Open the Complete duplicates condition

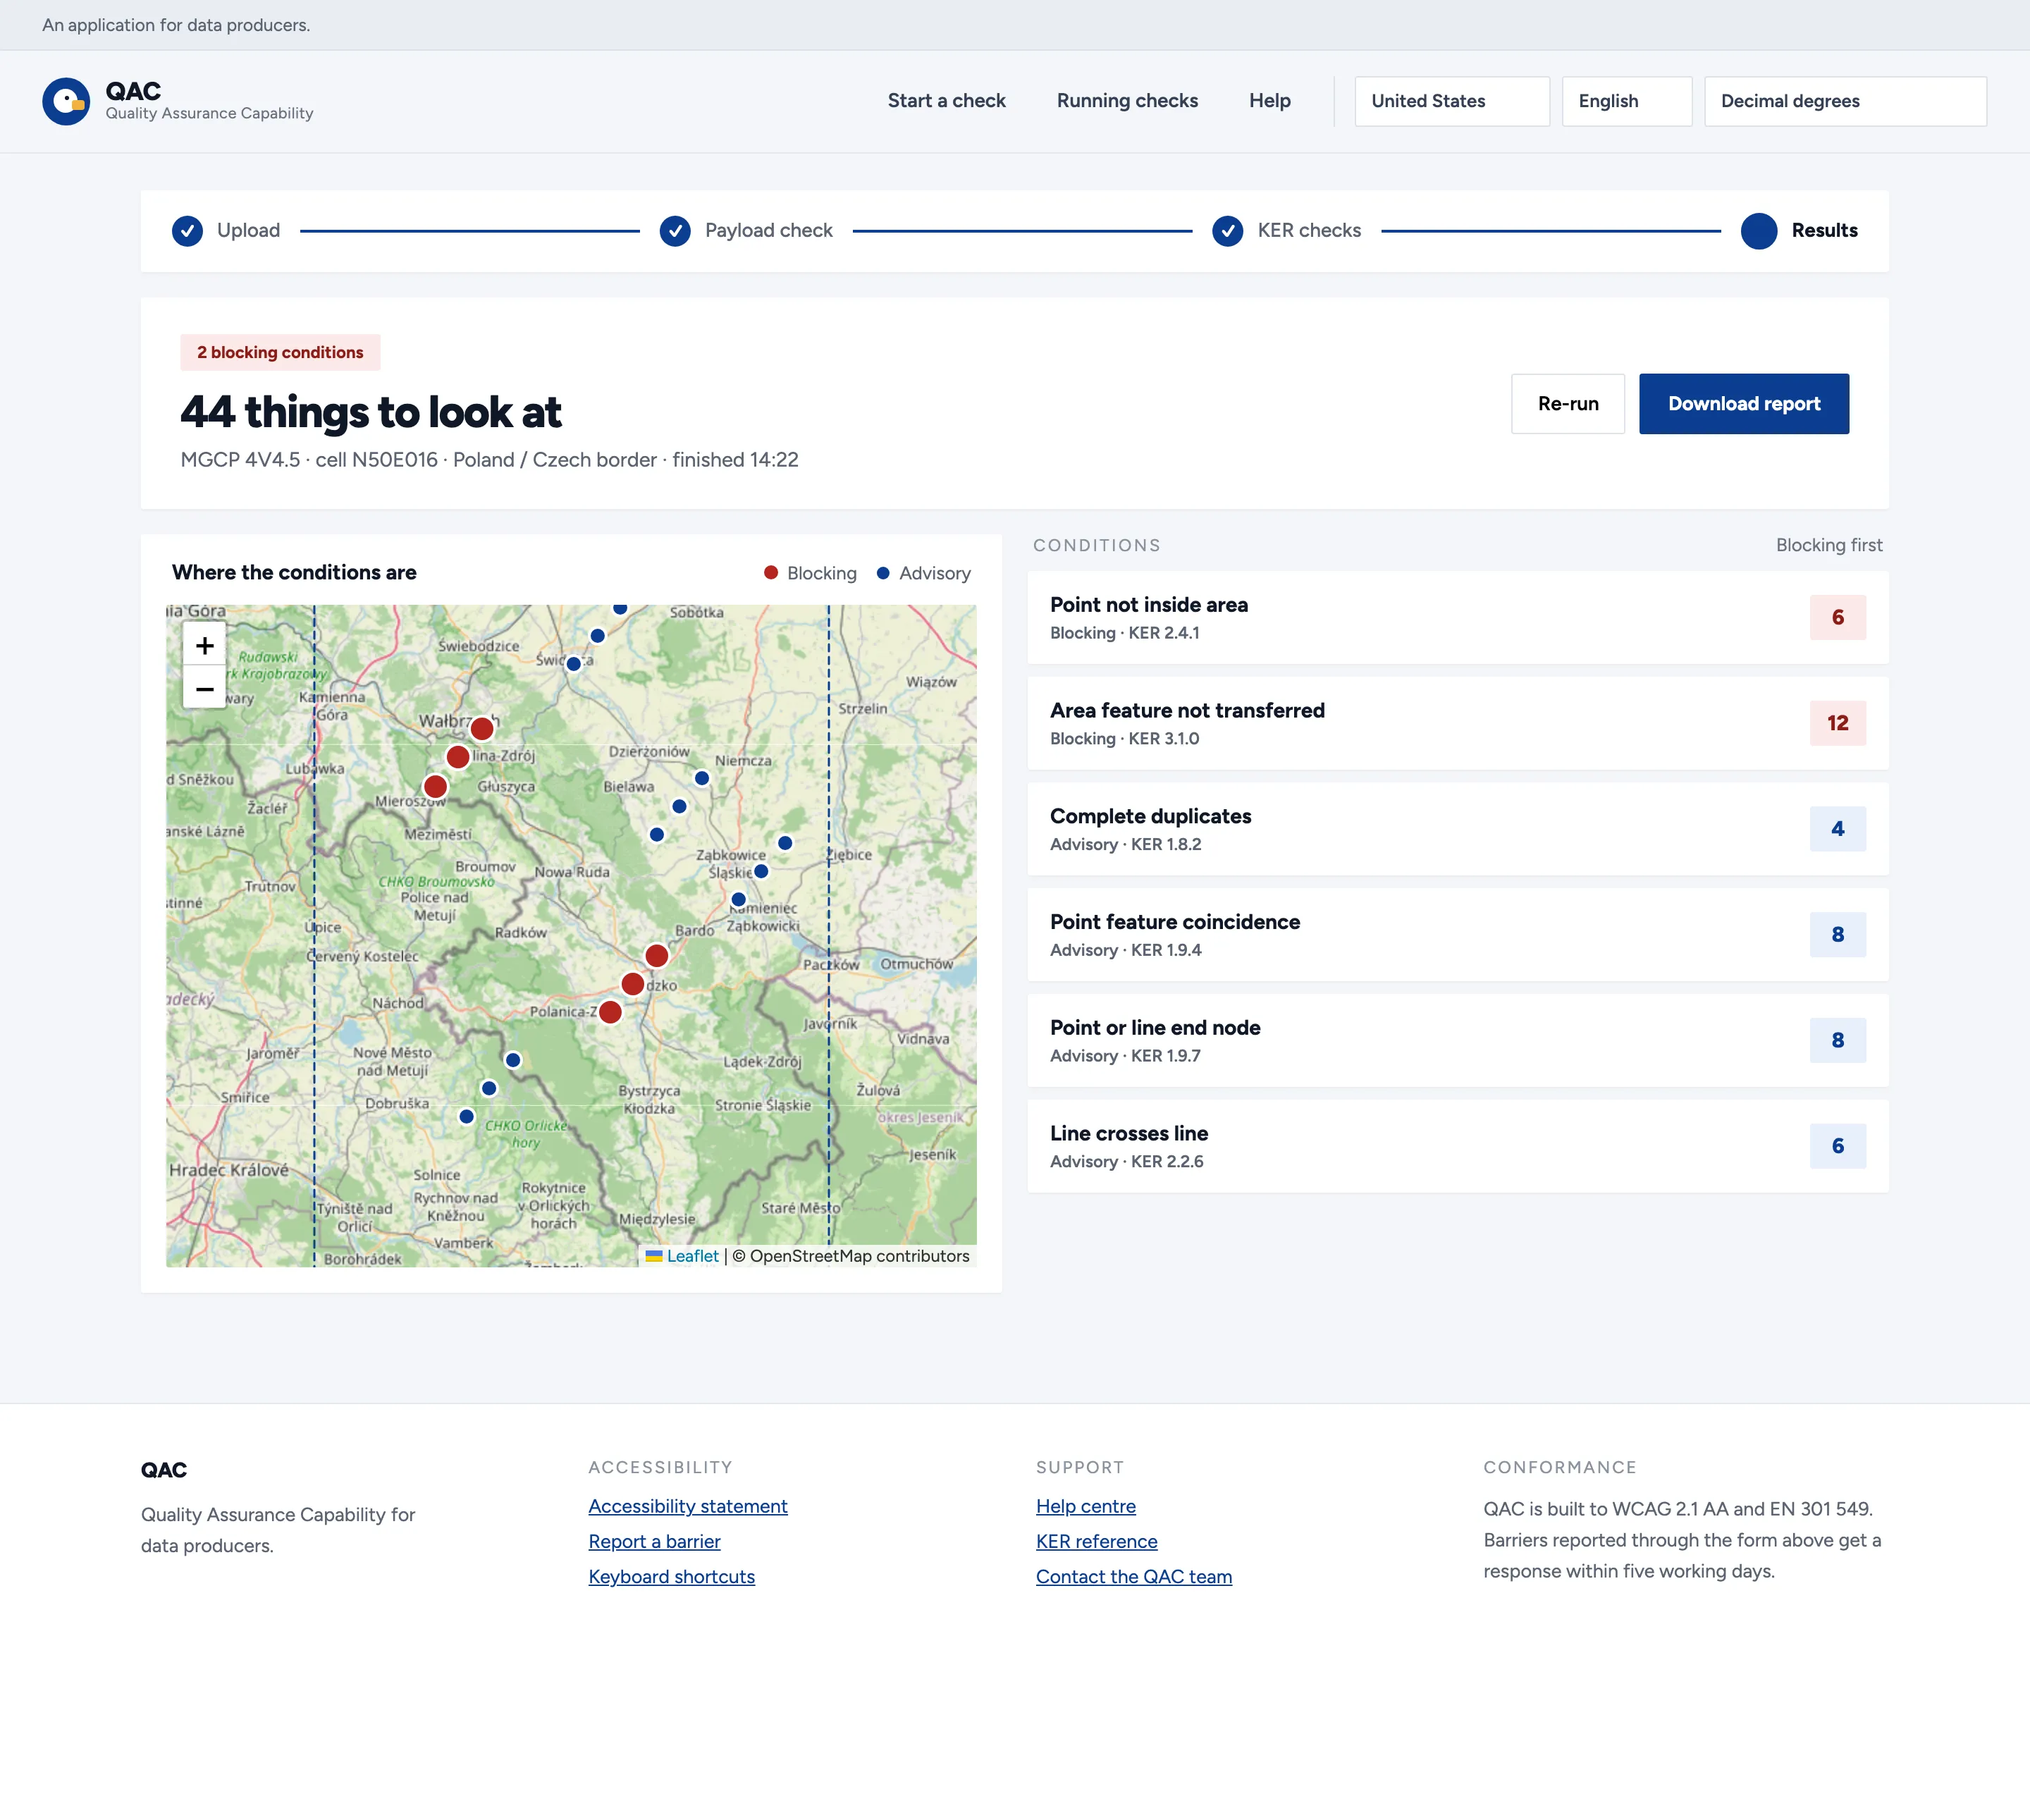click(x=1457, y=829)
